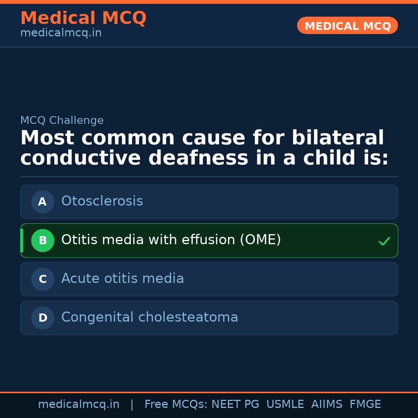Click the letter C option circle

(43, 279)
